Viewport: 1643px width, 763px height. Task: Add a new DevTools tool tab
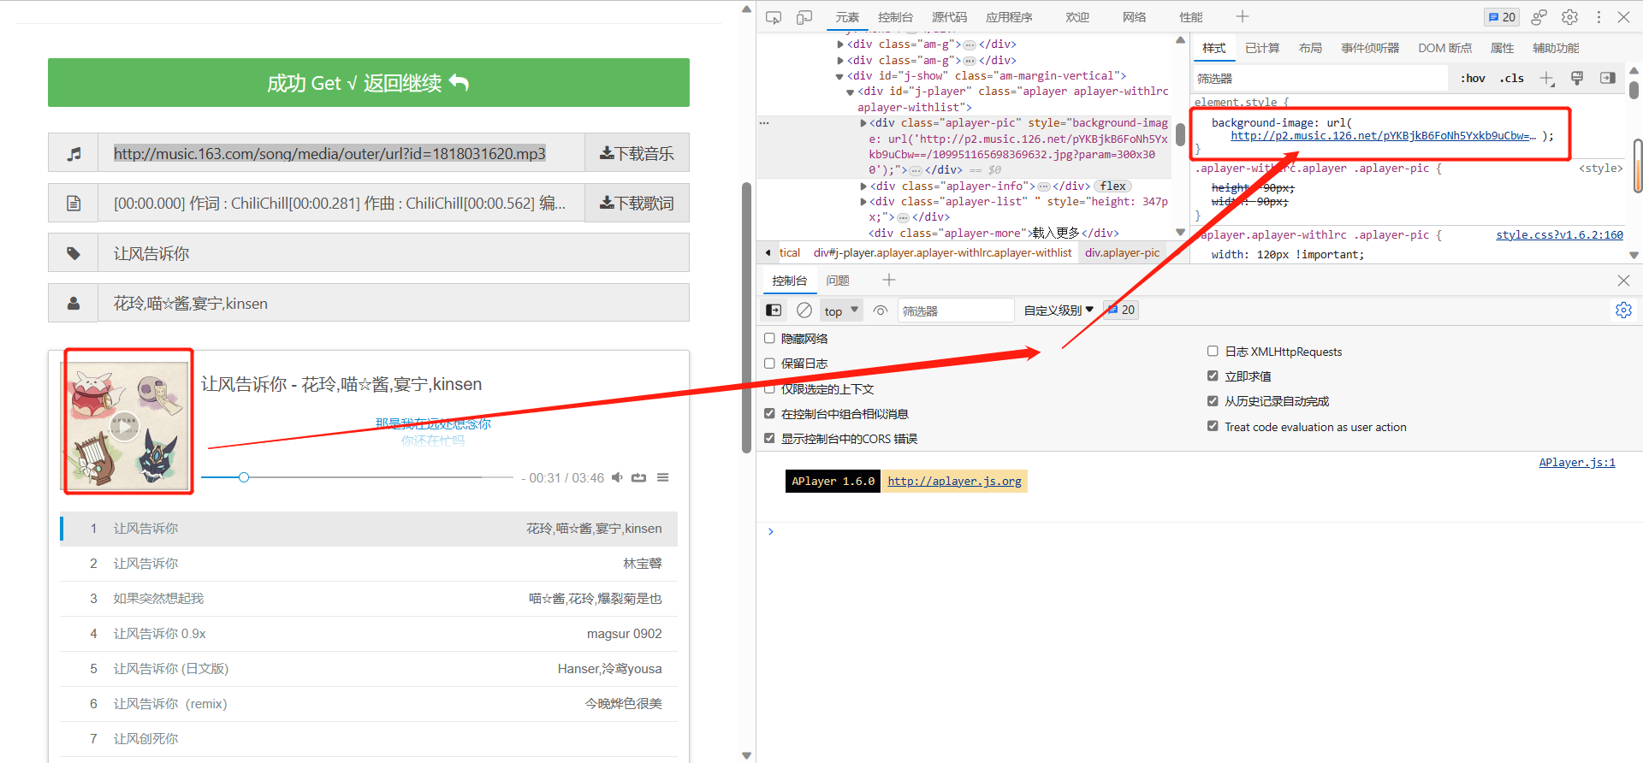point(1243,16)
